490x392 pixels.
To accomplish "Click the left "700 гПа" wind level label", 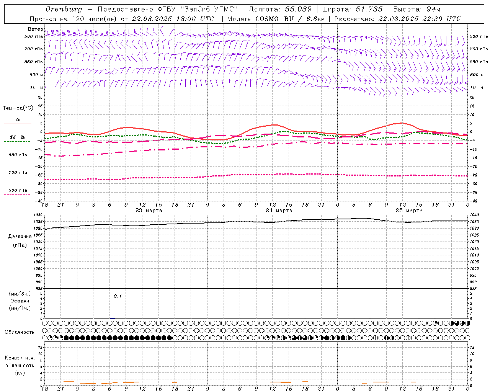I will click(x=34, y=49).
